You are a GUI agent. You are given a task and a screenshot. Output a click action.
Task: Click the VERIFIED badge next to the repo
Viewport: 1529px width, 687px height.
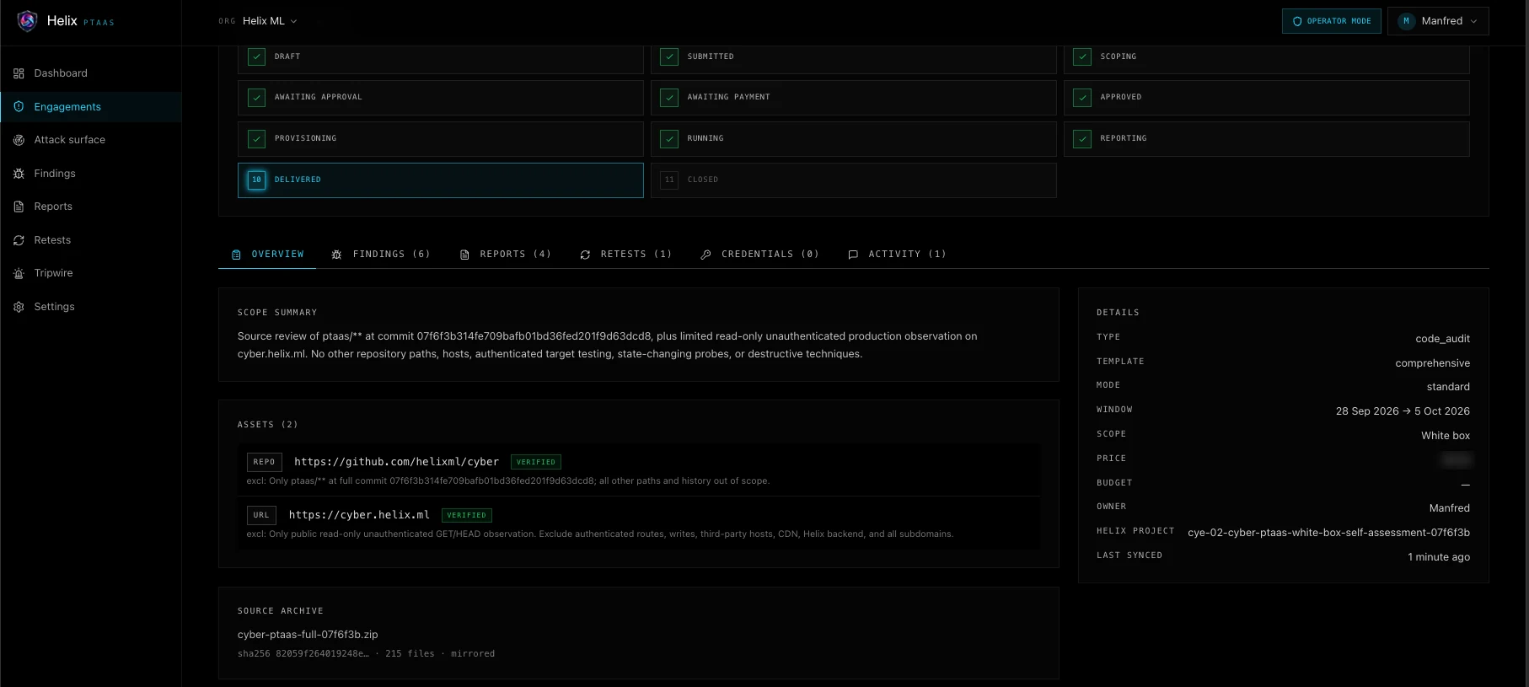point(536,462)
